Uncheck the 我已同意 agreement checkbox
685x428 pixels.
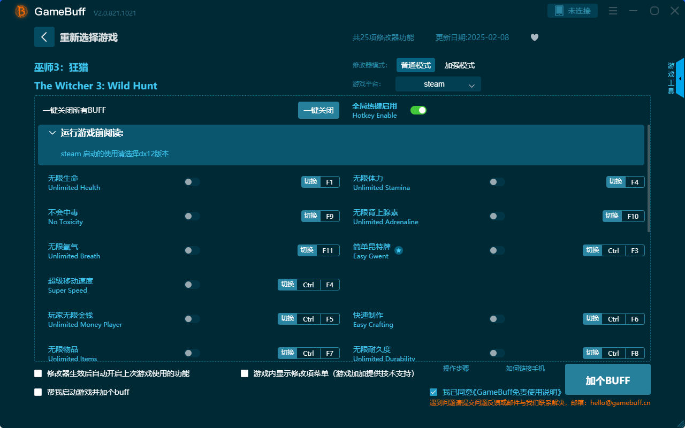click(433, 392)
